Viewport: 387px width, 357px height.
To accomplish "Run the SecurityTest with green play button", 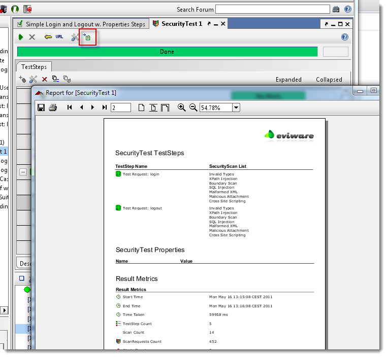I will tap(21, 37).
